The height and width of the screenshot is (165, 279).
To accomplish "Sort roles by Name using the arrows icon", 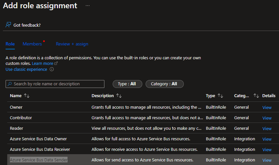I will (27, 96).
